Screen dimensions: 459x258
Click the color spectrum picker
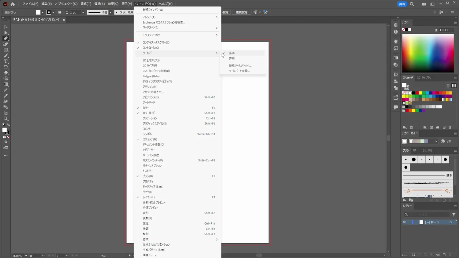pos(428,53)
